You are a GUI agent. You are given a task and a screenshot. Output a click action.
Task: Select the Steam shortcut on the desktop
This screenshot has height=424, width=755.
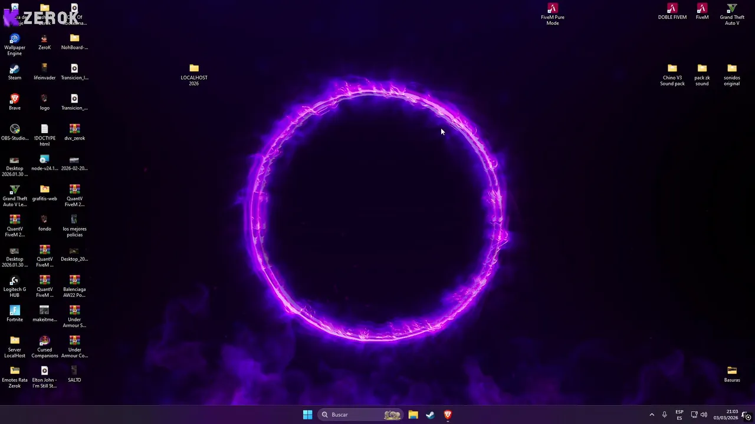coord(15,72)
